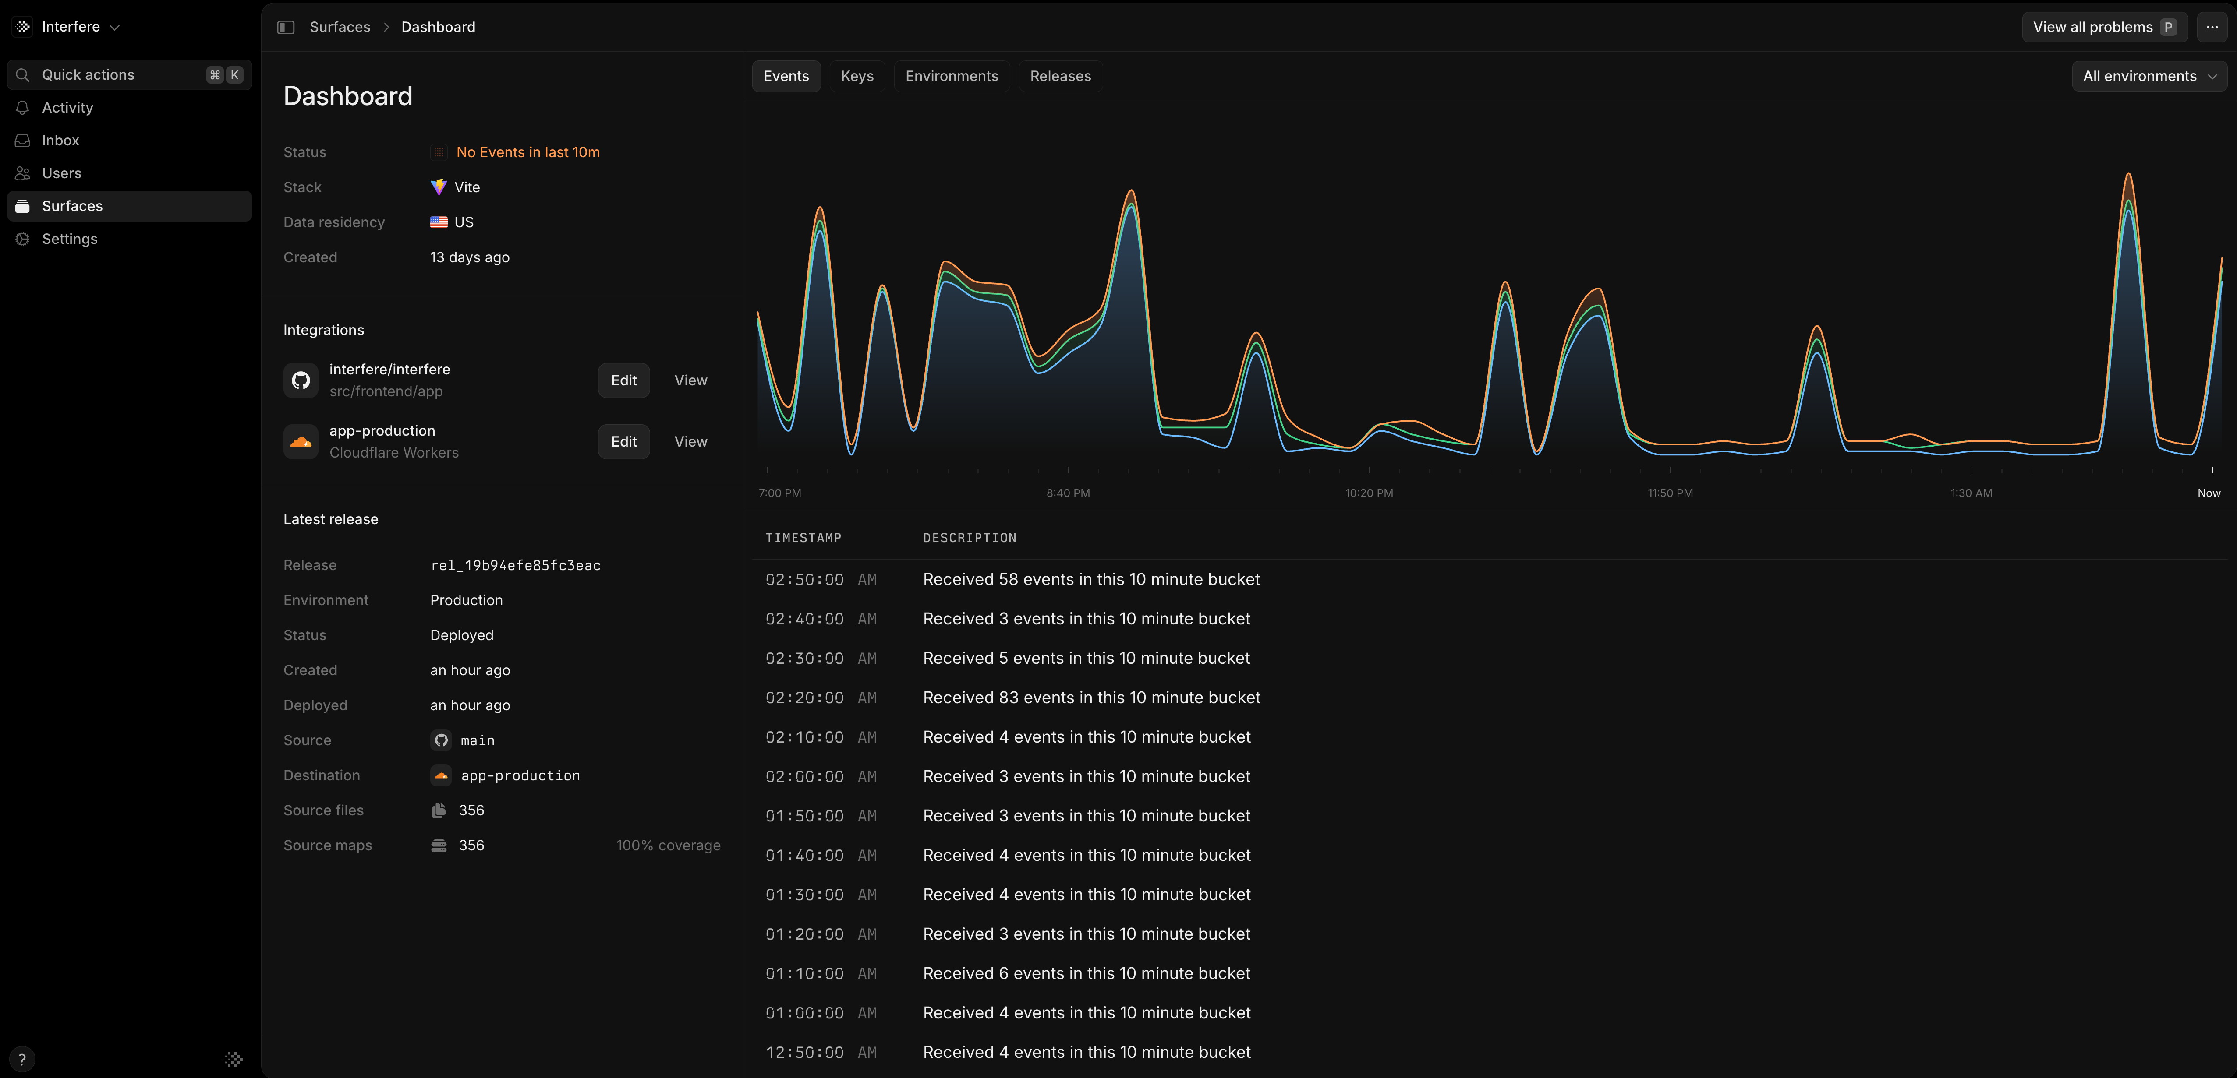Open Quick actions search
Screen dimensions: 2237x1078
pyautogui.click(x=129, y=74)
